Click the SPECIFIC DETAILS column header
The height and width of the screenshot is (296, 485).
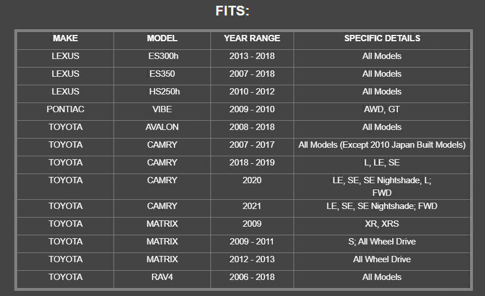click(x=382, y=38)
